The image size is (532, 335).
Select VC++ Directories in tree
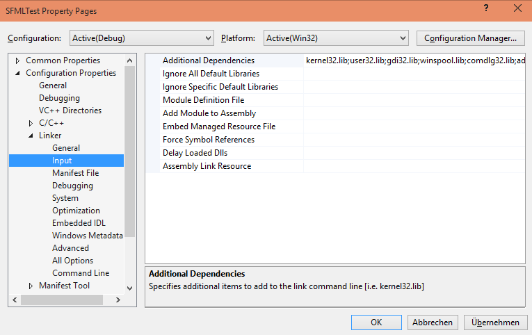pos(70,111)
